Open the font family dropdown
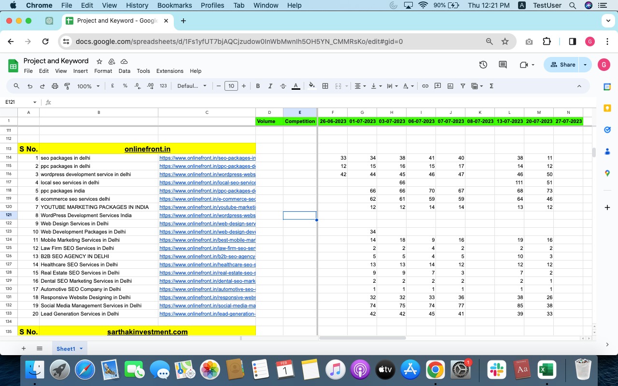 [x=192, y=86]
